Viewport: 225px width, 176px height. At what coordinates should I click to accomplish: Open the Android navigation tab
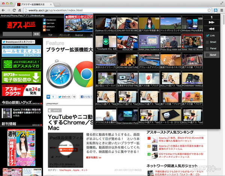(x=79, y=35)
